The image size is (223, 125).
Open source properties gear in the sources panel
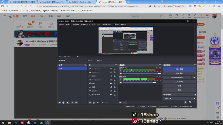point(98,102)
